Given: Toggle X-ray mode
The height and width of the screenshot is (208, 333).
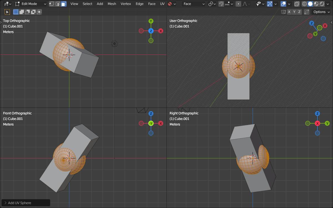Looking at the screenshot, I should point(297,4).
